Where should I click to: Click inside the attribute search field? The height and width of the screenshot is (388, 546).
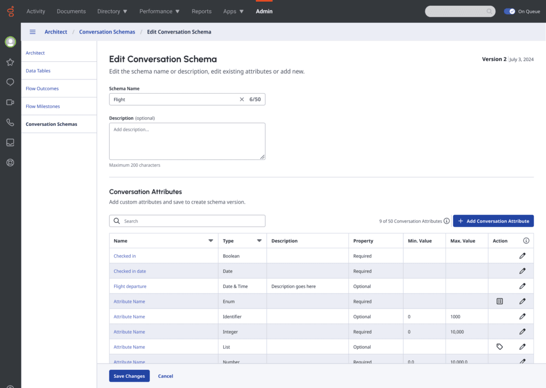tap(187, 221)
